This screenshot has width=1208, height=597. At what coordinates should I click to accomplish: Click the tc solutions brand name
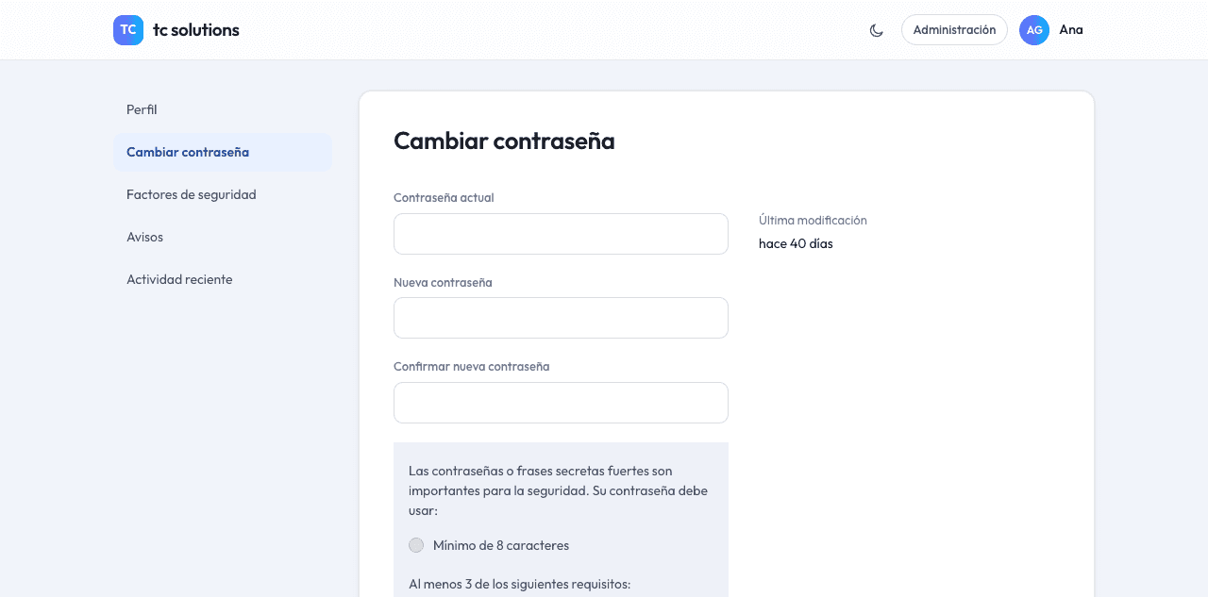196,30
